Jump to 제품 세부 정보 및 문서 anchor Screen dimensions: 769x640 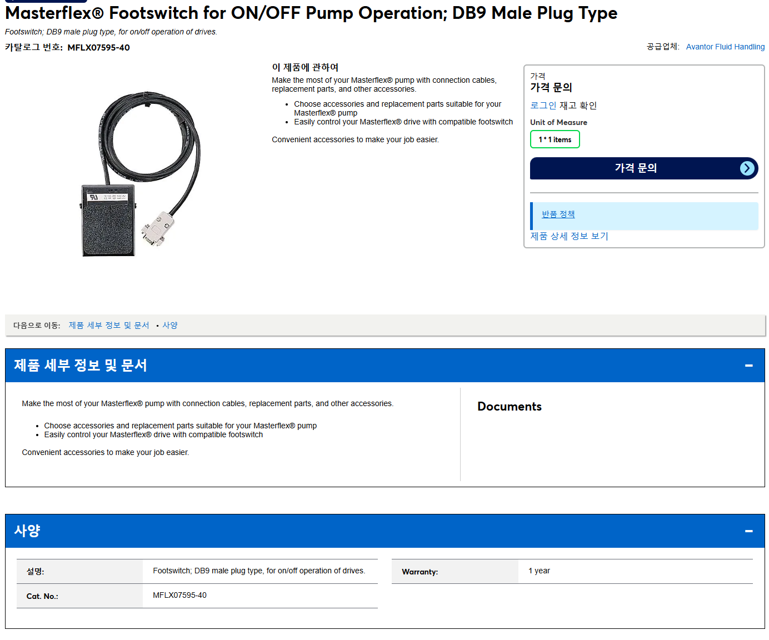109,326
